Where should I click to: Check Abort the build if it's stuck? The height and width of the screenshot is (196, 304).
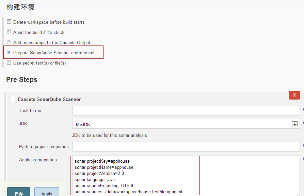(9, 32)
